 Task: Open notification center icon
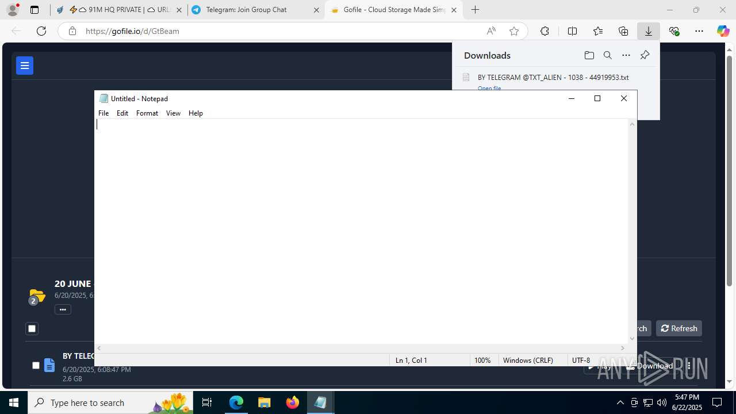pos(717,402)
